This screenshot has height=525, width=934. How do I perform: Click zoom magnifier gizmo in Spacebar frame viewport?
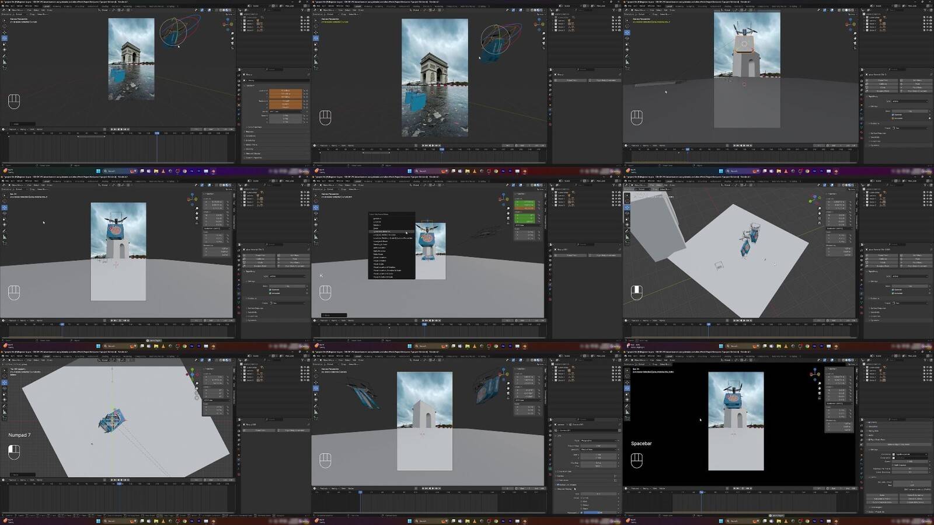point(820,383)
